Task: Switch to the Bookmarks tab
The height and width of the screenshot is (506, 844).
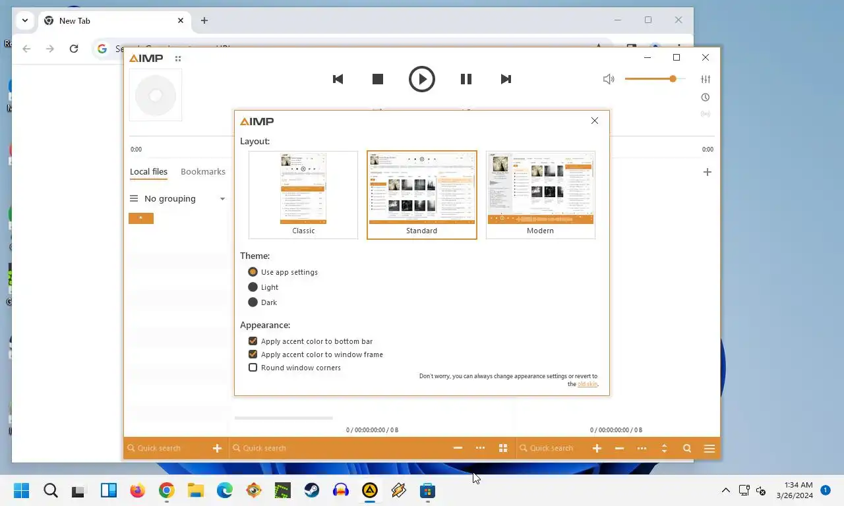Action: (203, 171)
